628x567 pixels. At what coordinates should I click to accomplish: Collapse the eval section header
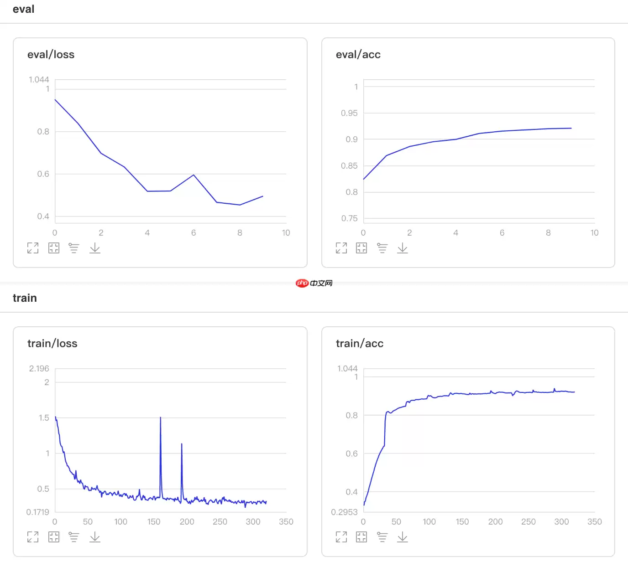24,10
